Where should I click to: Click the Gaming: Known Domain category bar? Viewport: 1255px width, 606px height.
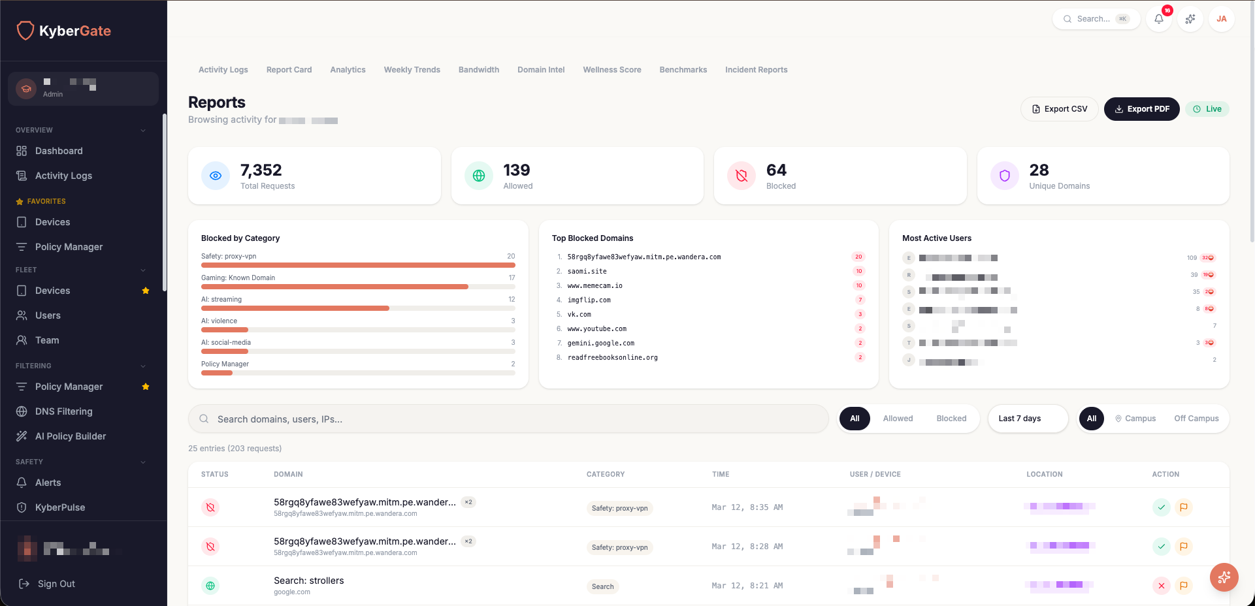(358, 287)
